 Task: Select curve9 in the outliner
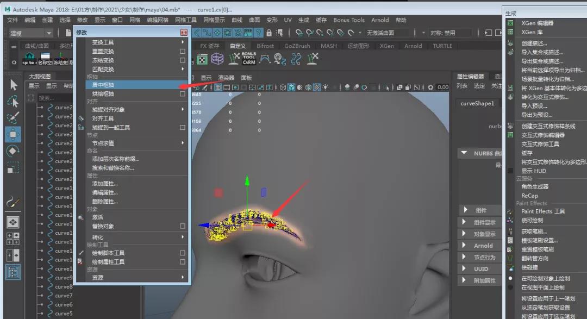(64, 278)
